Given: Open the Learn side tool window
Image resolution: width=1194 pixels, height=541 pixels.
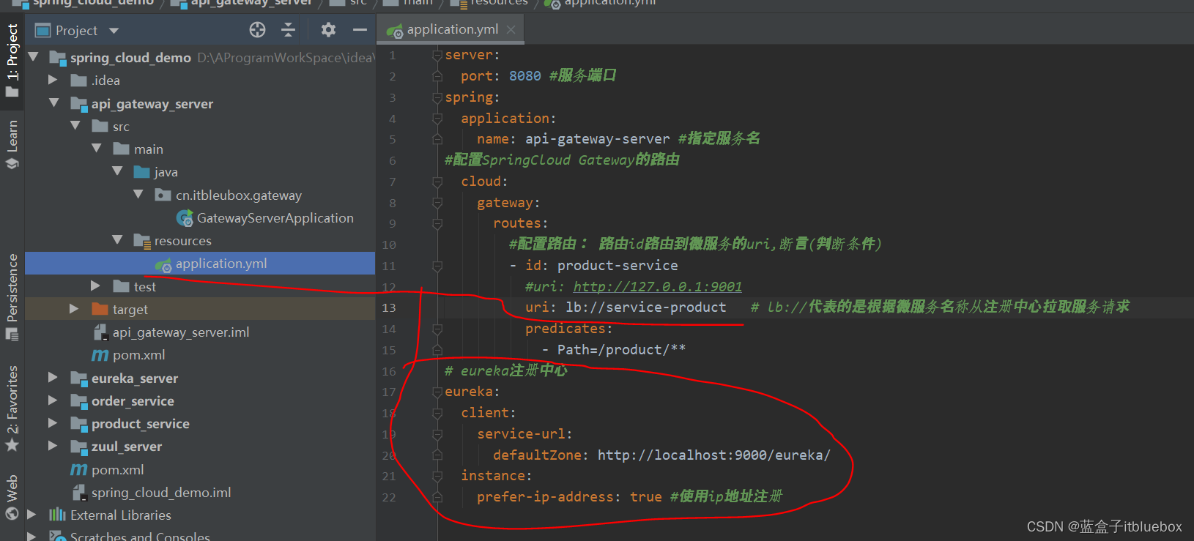Looking at the screenshot, I should pyautogui.click(x=12, y=145).
